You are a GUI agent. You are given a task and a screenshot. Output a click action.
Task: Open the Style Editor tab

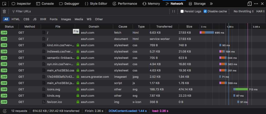96,4
